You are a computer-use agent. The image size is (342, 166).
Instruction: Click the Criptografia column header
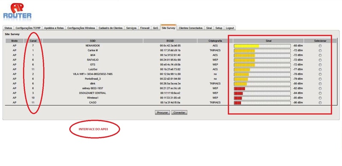[215, 41]
